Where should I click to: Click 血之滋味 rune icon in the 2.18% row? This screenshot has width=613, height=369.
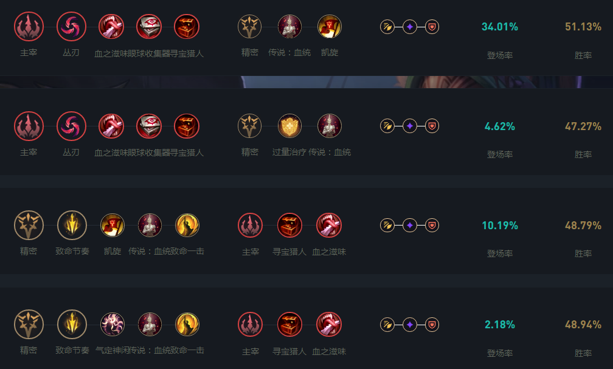click(329, 325)
